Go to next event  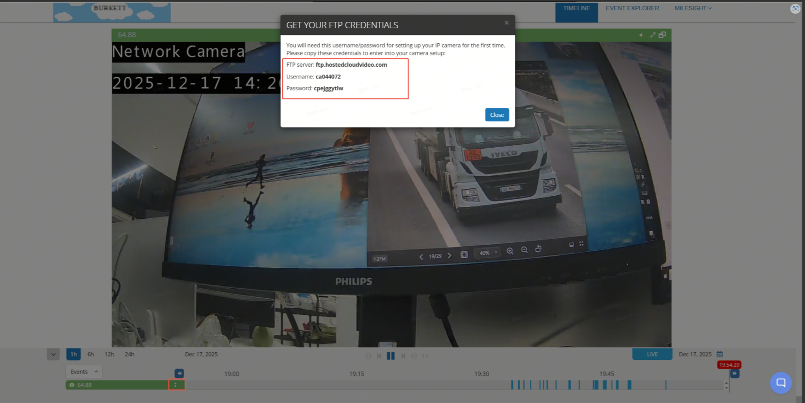click(x=403, y=356)
